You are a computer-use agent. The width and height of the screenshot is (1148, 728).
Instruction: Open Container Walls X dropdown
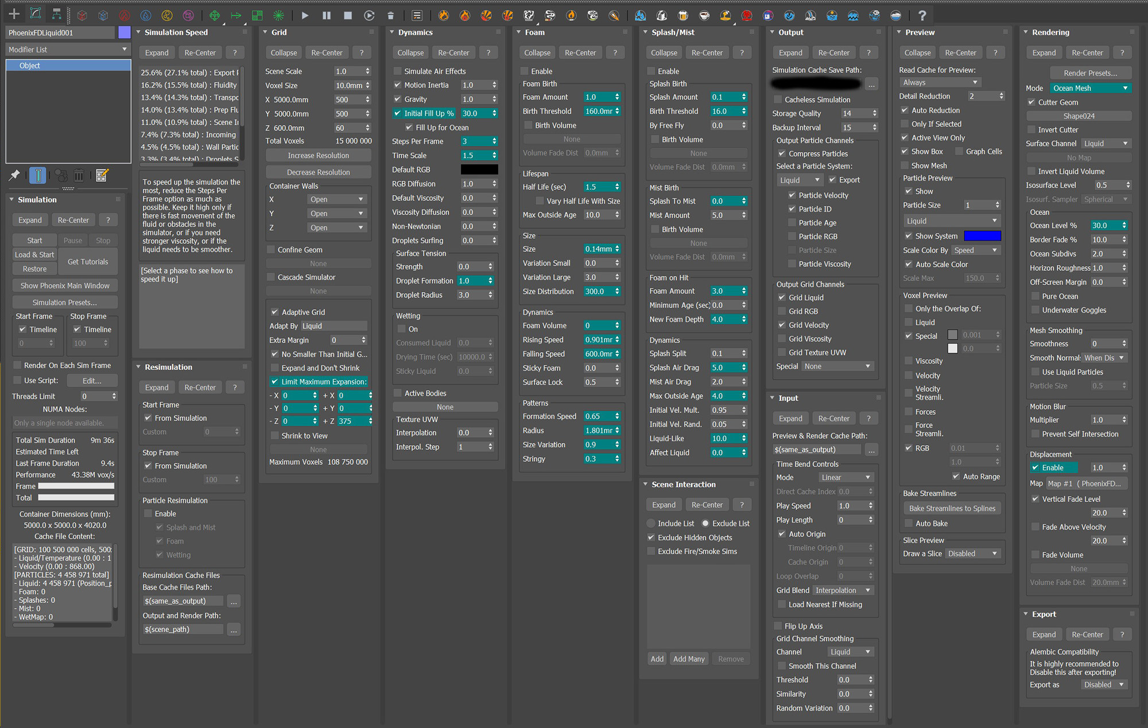pyautogui.click(x=337, y=199)
